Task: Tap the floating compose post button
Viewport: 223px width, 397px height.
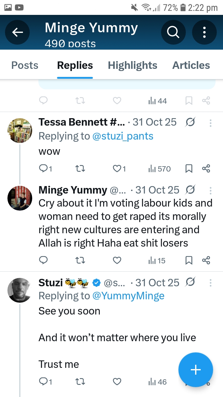Action: click(195, 370)
